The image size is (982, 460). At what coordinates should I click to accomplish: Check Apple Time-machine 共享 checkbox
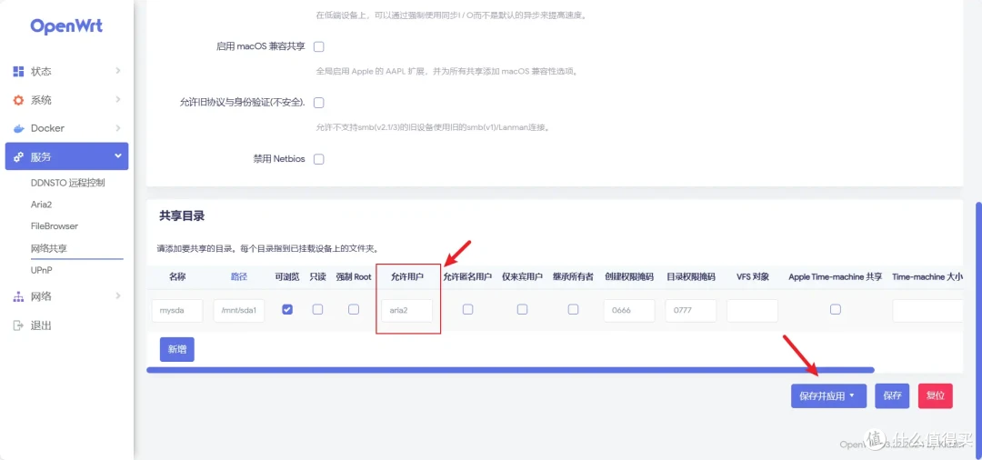[836, 309]
